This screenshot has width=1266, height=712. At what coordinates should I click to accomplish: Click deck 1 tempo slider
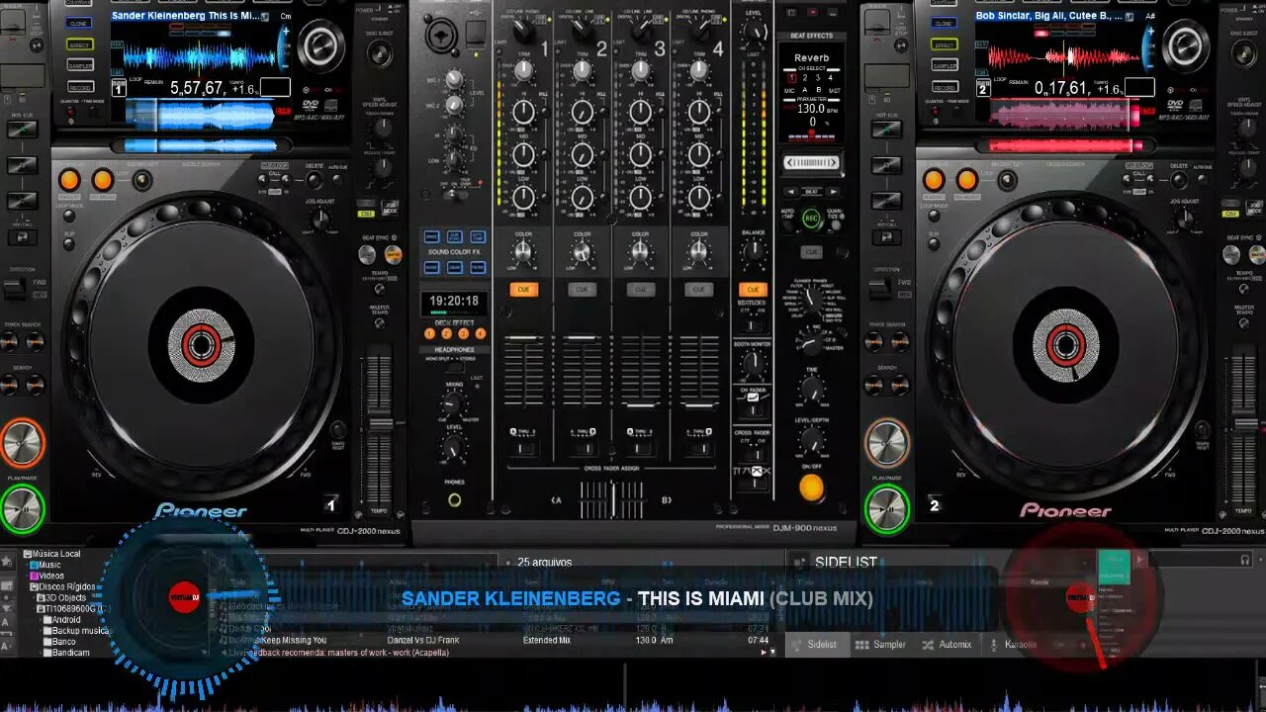tap(380, 425)
